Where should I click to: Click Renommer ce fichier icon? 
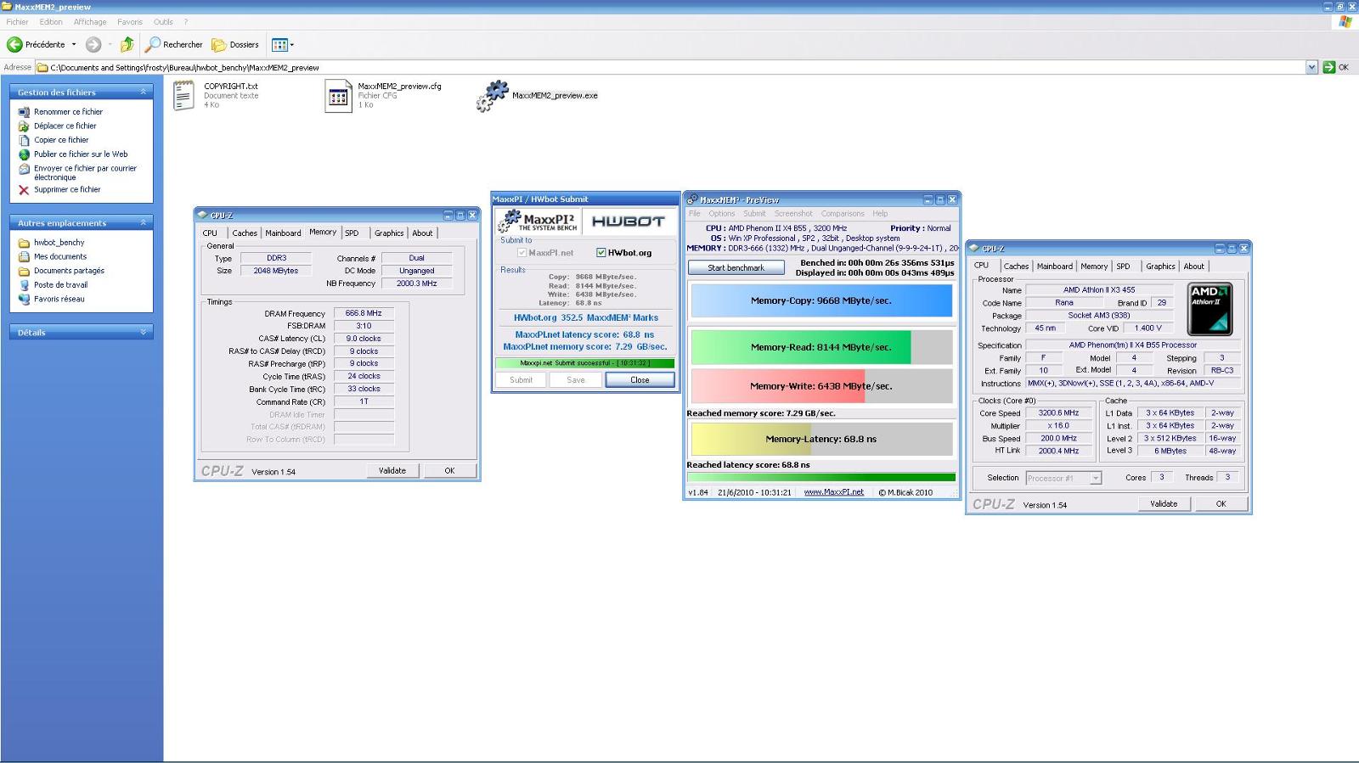[24, 112]
